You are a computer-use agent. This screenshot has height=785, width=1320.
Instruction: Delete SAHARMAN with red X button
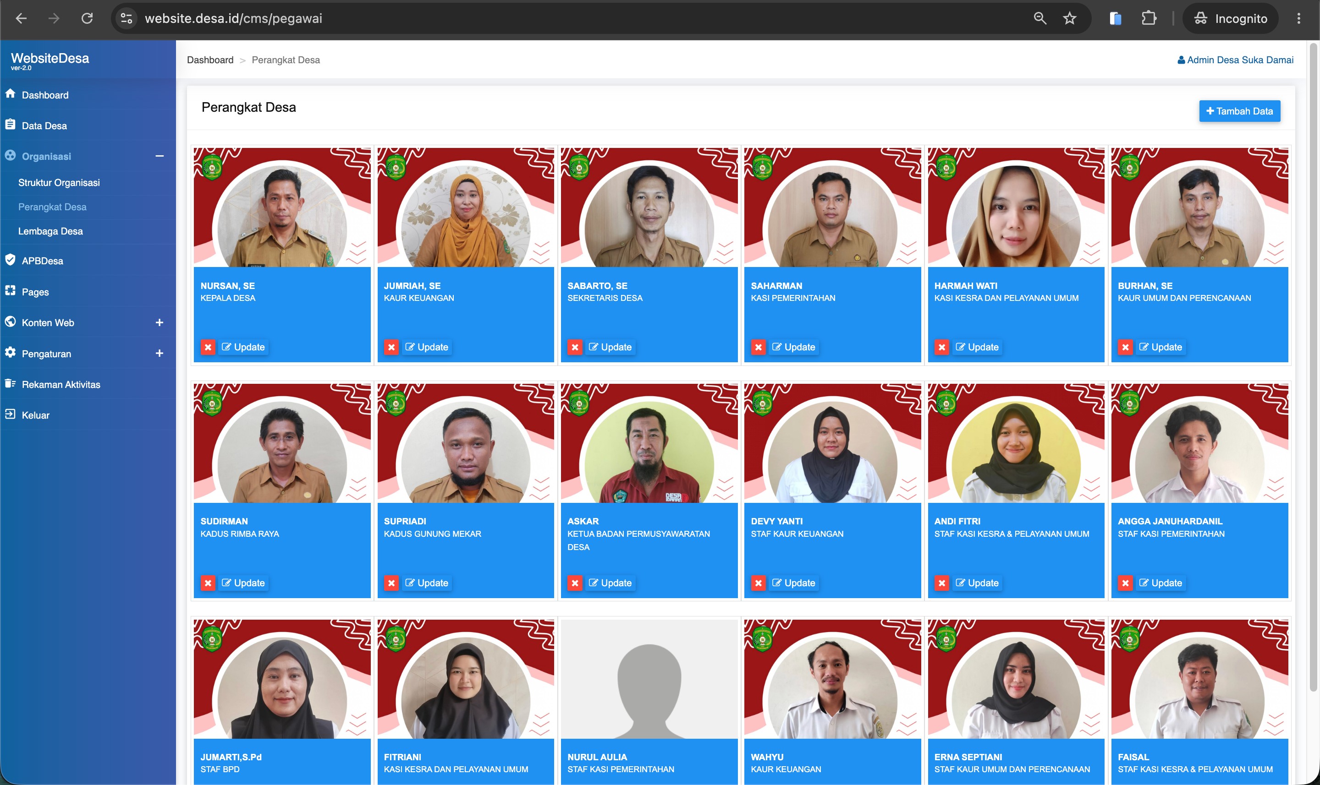759,347
